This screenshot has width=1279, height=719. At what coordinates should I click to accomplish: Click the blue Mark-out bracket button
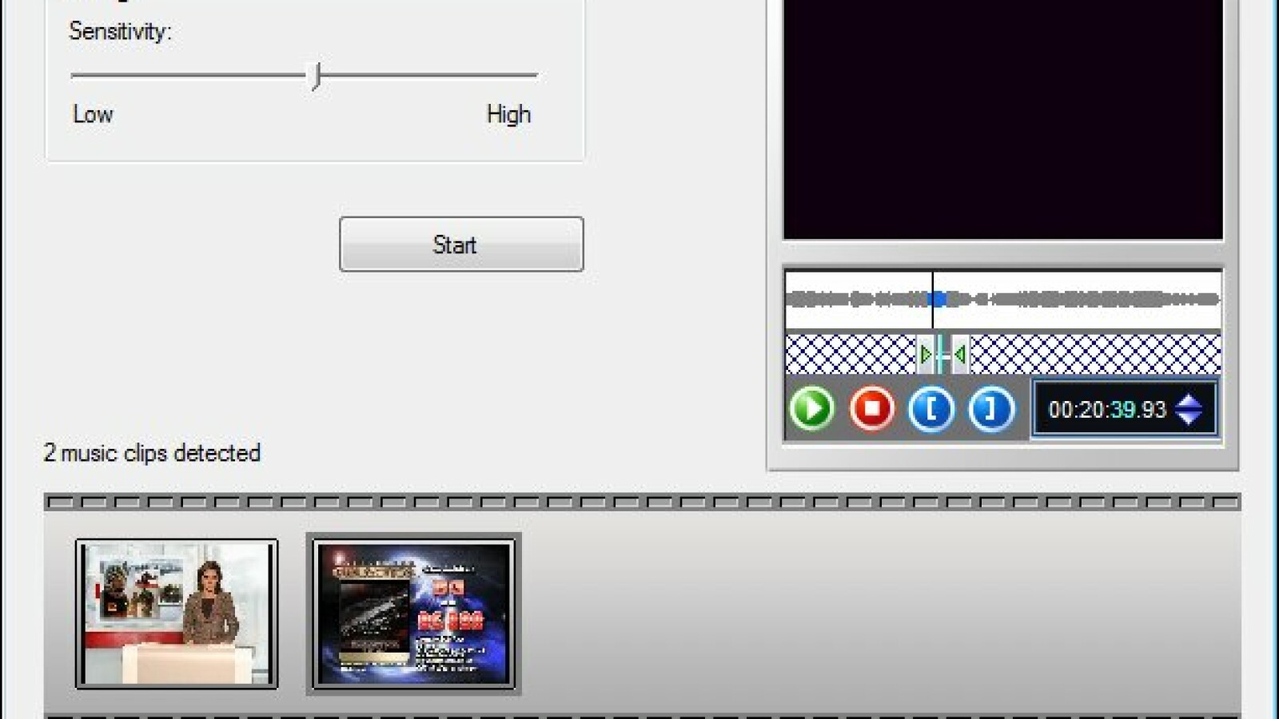[x=990, y=409]
